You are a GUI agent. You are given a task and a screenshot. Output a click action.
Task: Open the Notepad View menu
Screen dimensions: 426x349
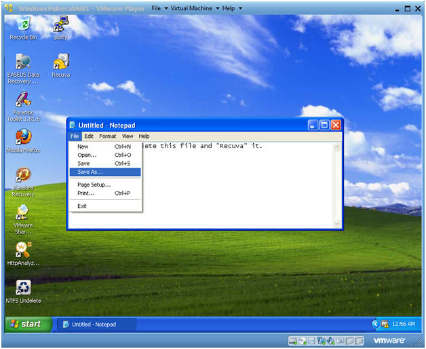click(128, 136)
